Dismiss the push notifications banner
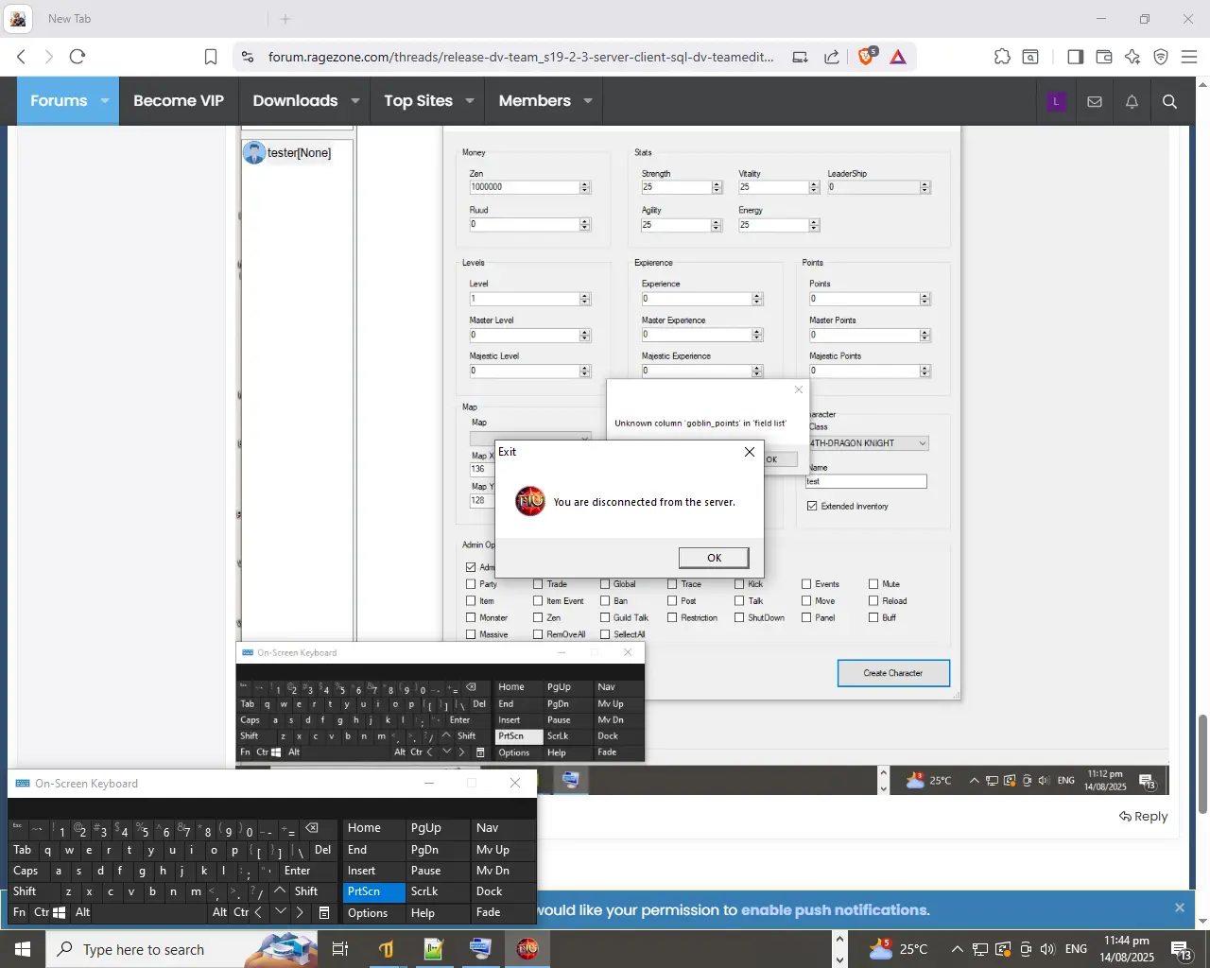1210x968 pixels. [1179, 907]
